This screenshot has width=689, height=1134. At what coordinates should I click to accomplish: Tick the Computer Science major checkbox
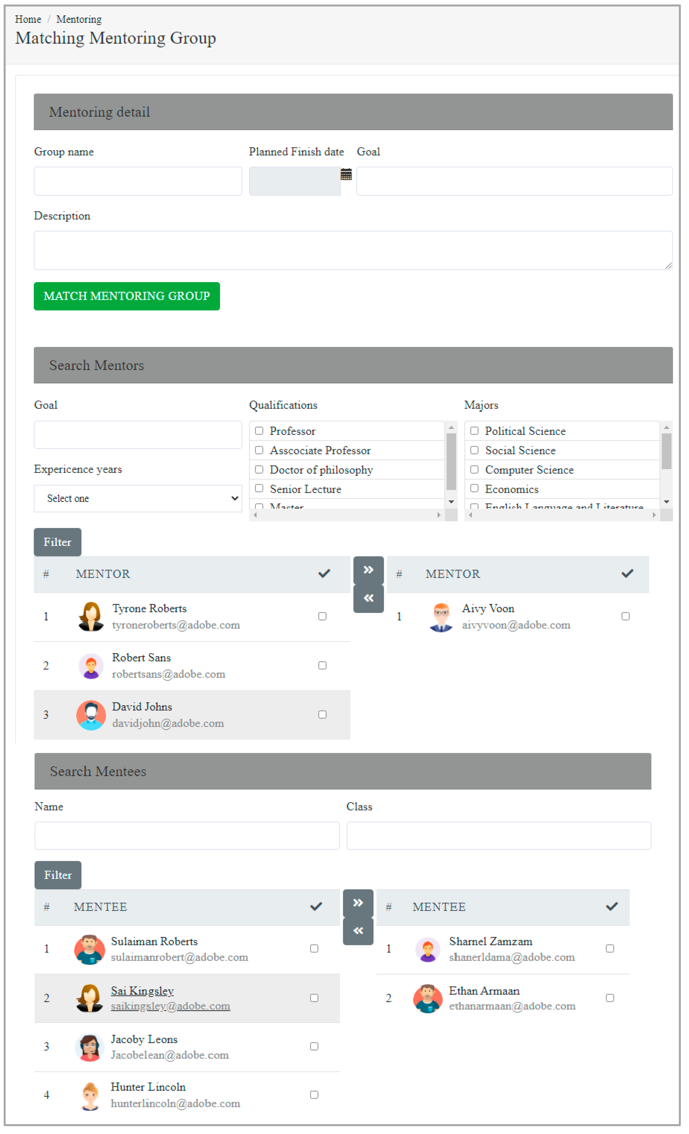point(474,470)
